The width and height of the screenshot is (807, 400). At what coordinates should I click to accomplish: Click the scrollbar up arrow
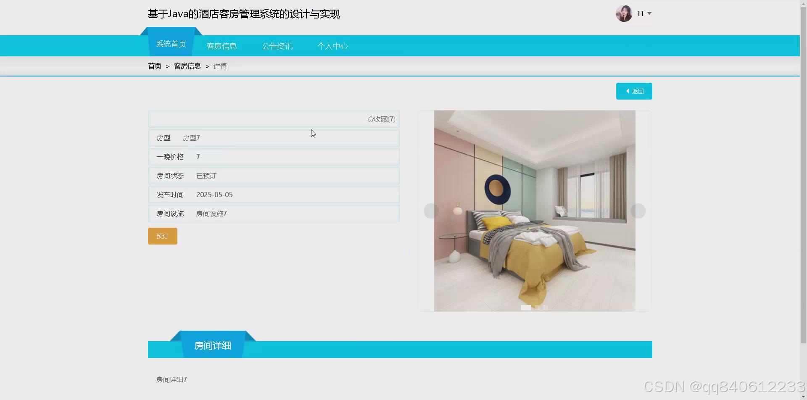[x=803, y=3]
